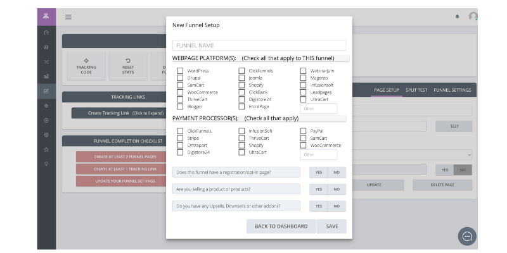Viewport: 507px width, 253px height.
Task: Switch to the Page Setup tab
Action: [387, 90]
